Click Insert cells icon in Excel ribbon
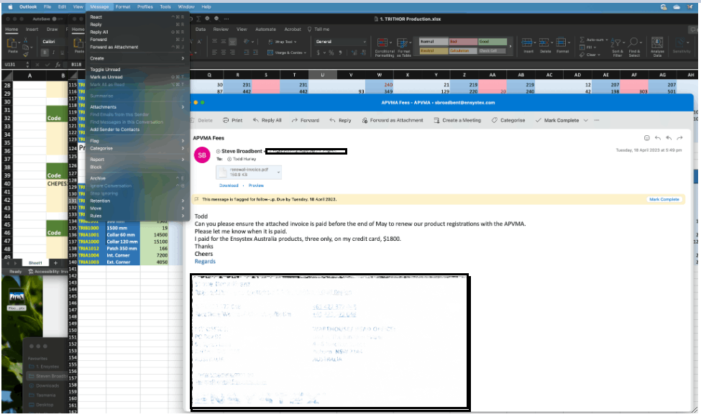This screenshot has width=701, height=417. click(528, 45)
